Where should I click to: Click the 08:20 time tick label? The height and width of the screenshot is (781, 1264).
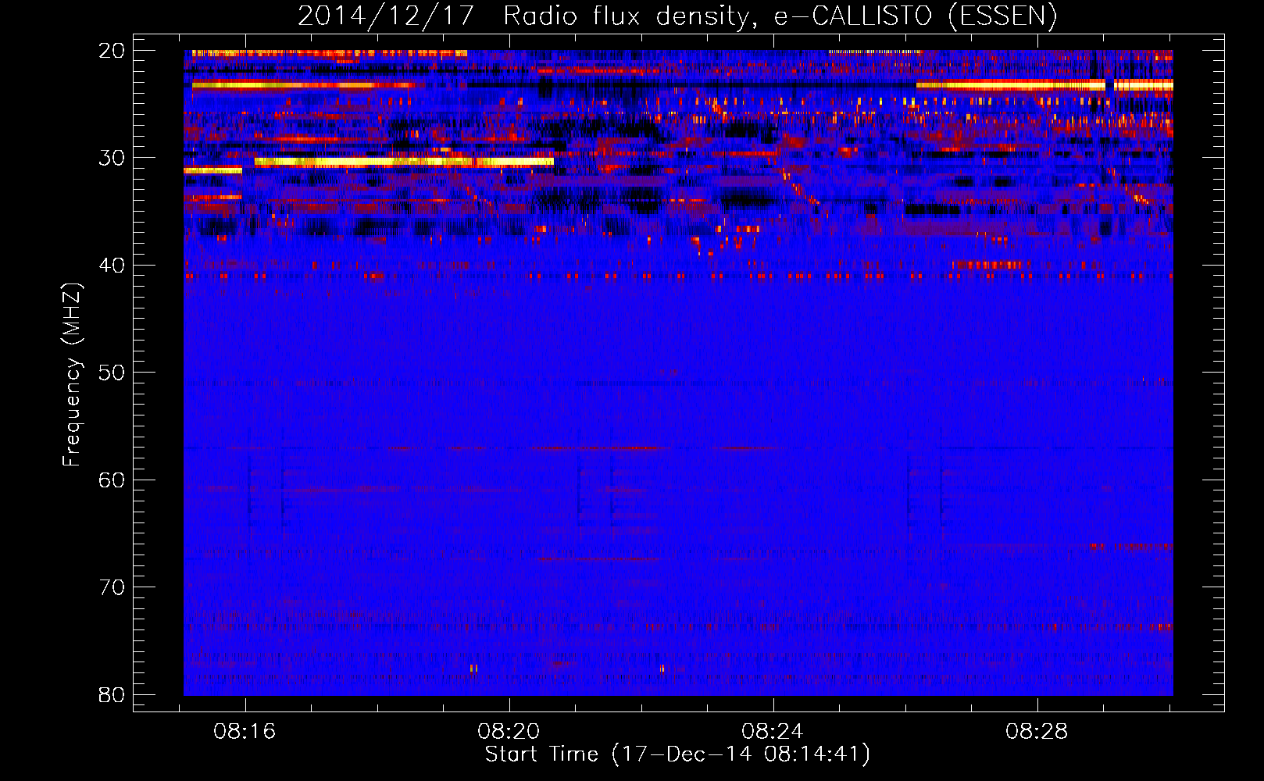coord(509,732)
